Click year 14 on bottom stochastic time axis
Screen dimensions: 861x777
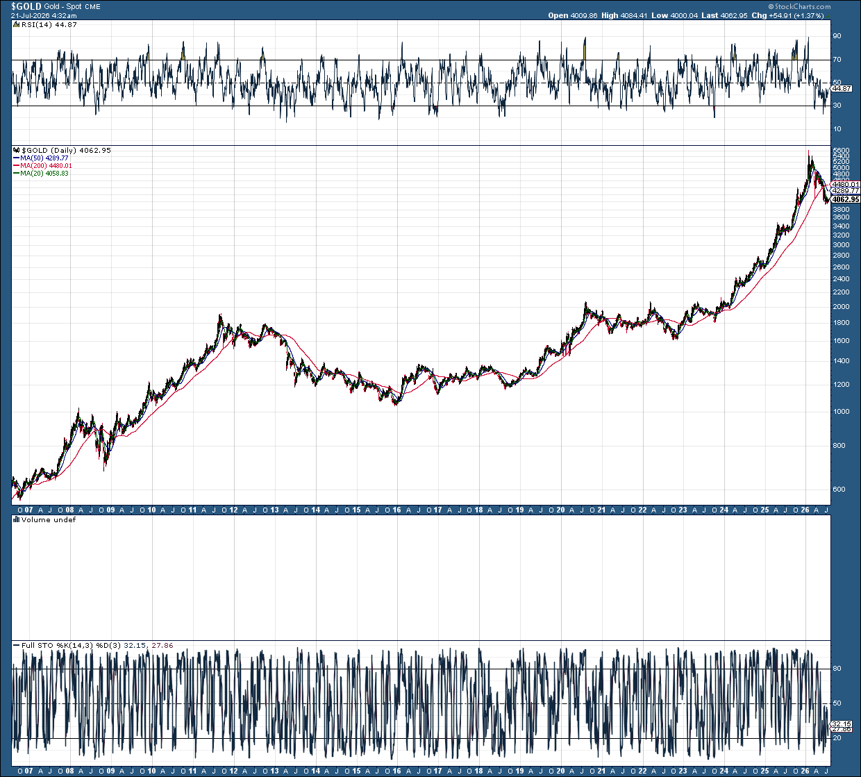click(x=315, y=771)
